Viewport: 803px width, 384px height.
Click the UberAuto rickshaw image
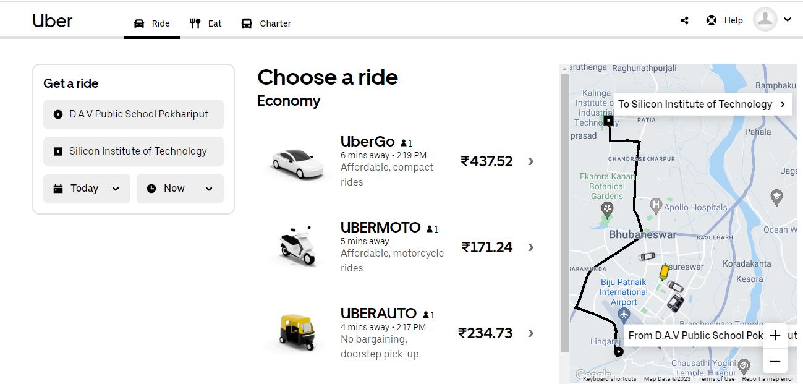tap(297, 333)
